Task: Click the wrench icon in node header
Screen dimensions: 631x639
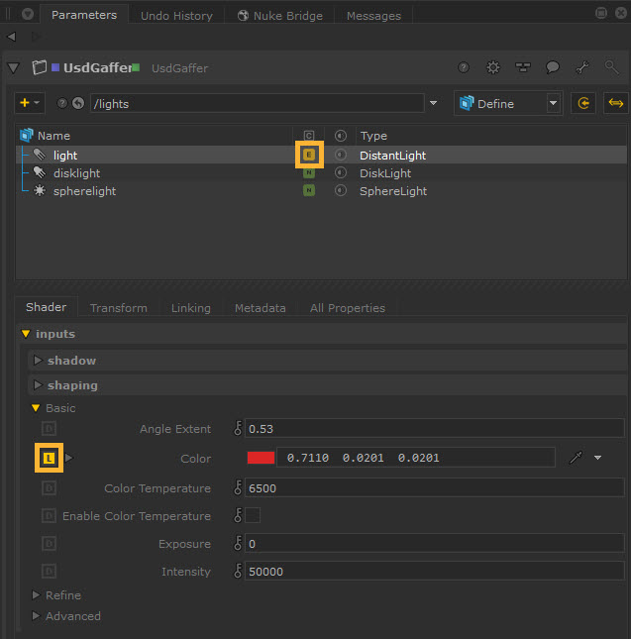Action: tap(582, 68)
